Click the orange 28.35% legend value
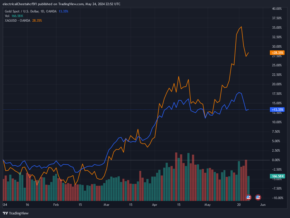The height and width of the screenshot is (218, 290). pos(37,21)
